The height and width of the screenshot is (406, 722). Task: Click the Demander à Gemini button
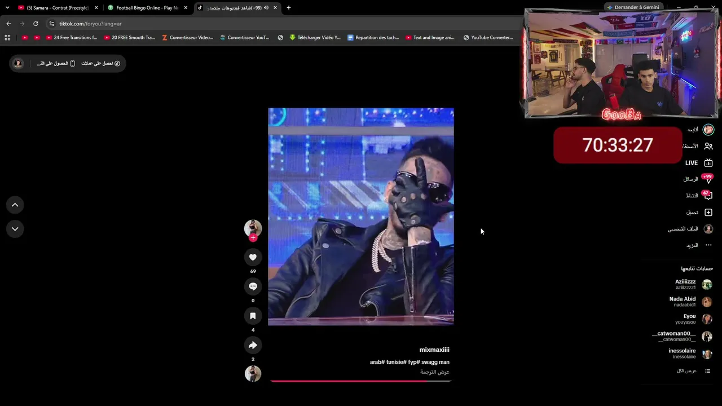[x=633, y=7]
